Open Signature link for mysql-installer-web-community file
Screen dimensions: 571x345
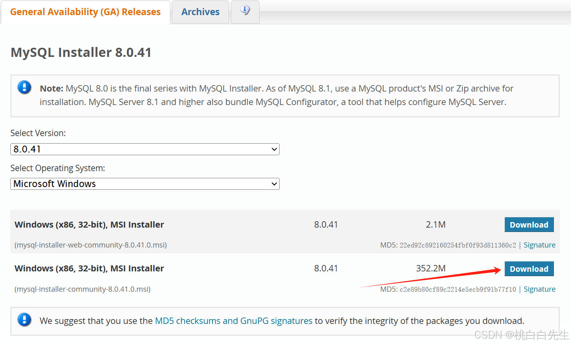point(539,245)
